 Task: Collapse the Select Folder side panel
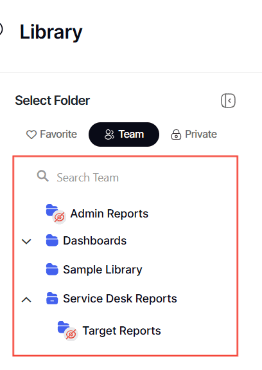[228, 101]
